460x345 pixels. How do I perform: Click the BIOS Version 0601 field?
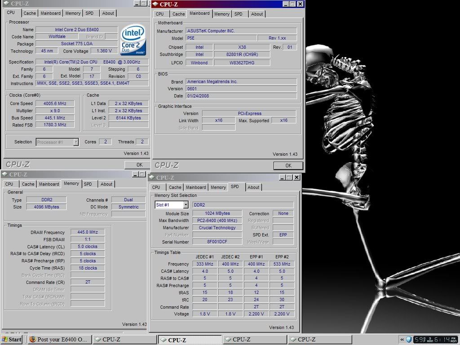[241, 89]
